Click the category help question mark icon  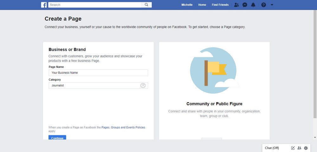pos(143,85)
